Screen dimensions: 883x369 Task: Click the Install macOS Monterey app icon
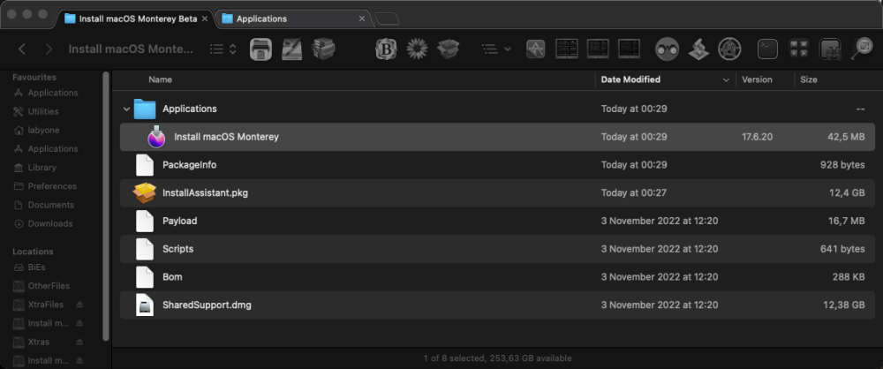point(156,137)
